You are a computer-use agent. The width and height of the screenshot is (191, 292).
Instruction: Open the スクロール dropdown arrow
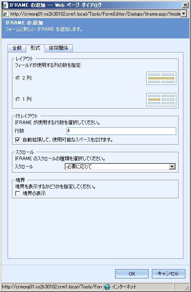coord(172,167)
